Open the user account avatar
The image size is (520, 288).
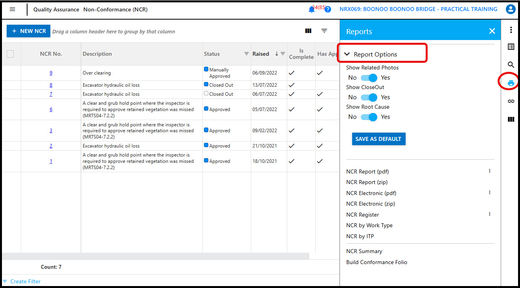pyautogui.click(x=511, y=9)
